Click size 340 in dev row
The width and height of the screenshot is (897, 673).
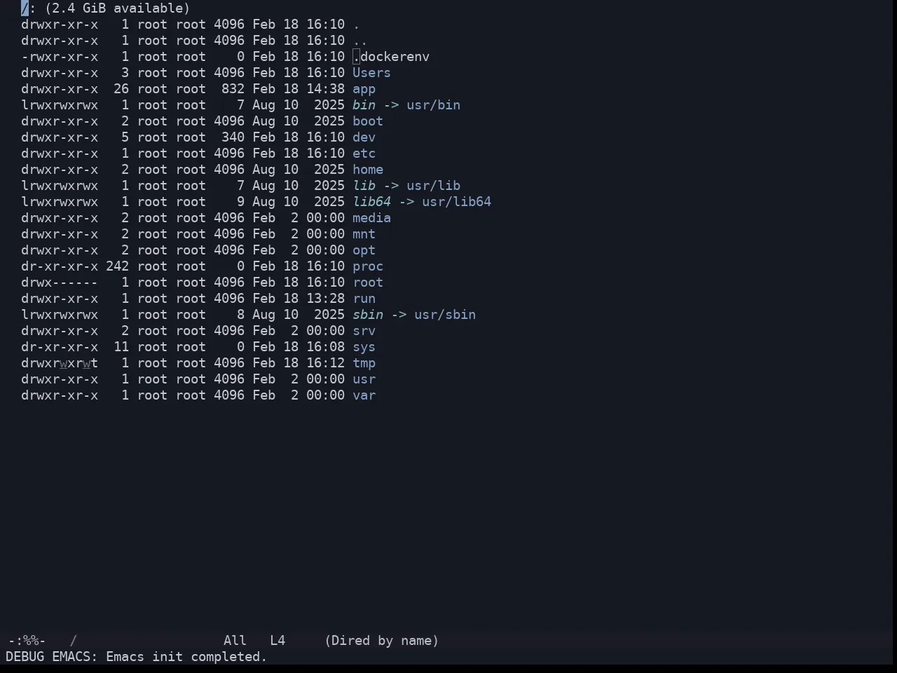click(233, 137)
